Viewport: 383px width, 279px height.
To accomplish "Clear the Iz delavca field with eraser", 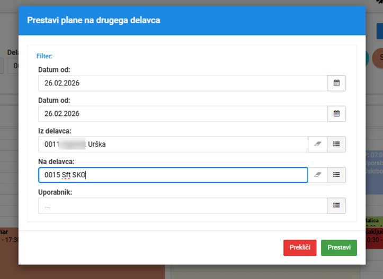I will tap(317, 144).
